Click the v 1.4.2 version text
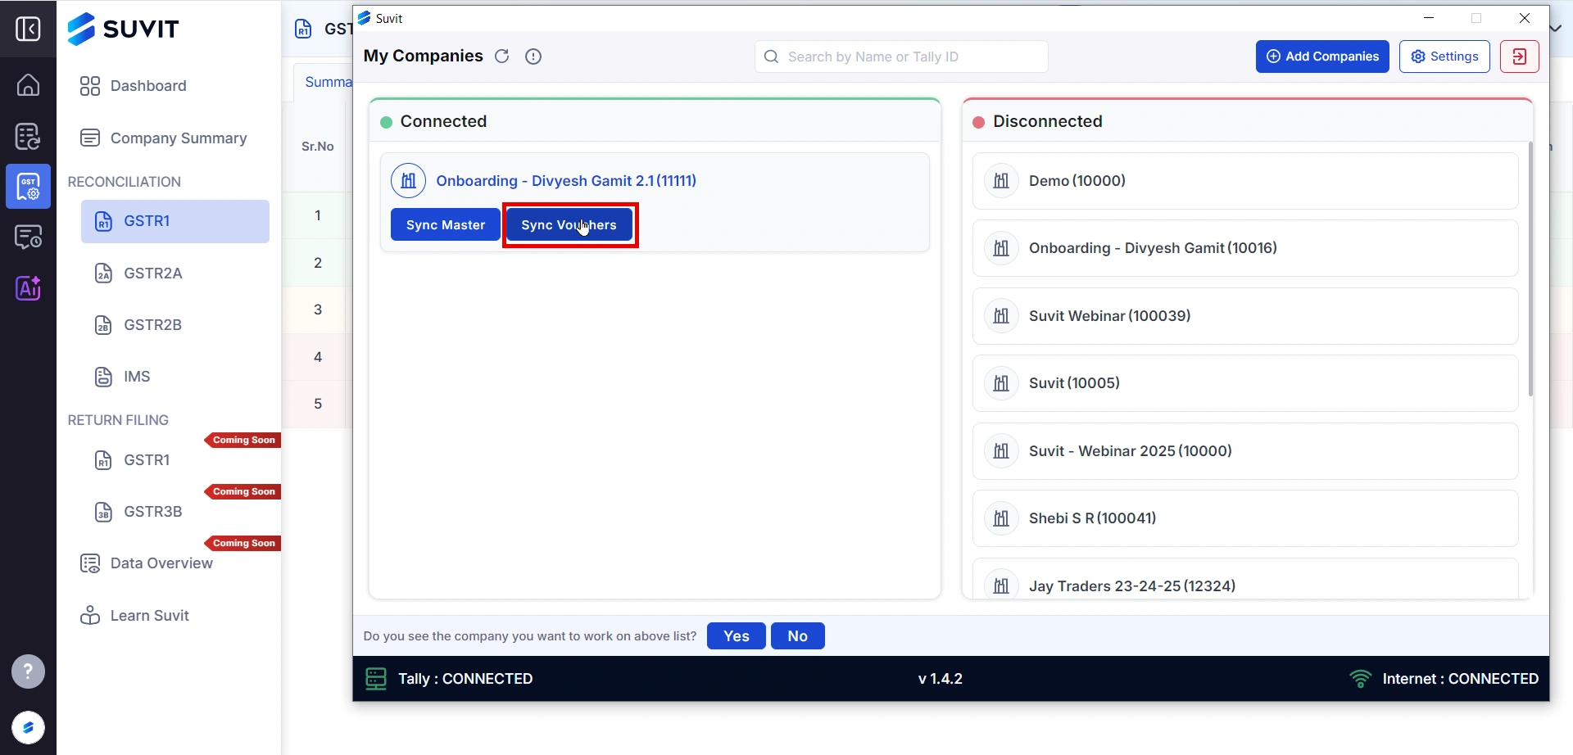The image size is (1573, 755). [940, 679]
